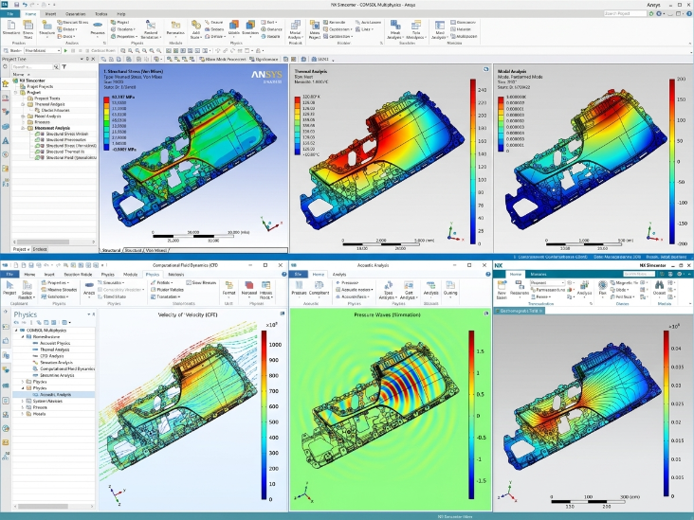Click the Format icon in the CFD ribbon
The image size is (694, 520).
[228, 285]
